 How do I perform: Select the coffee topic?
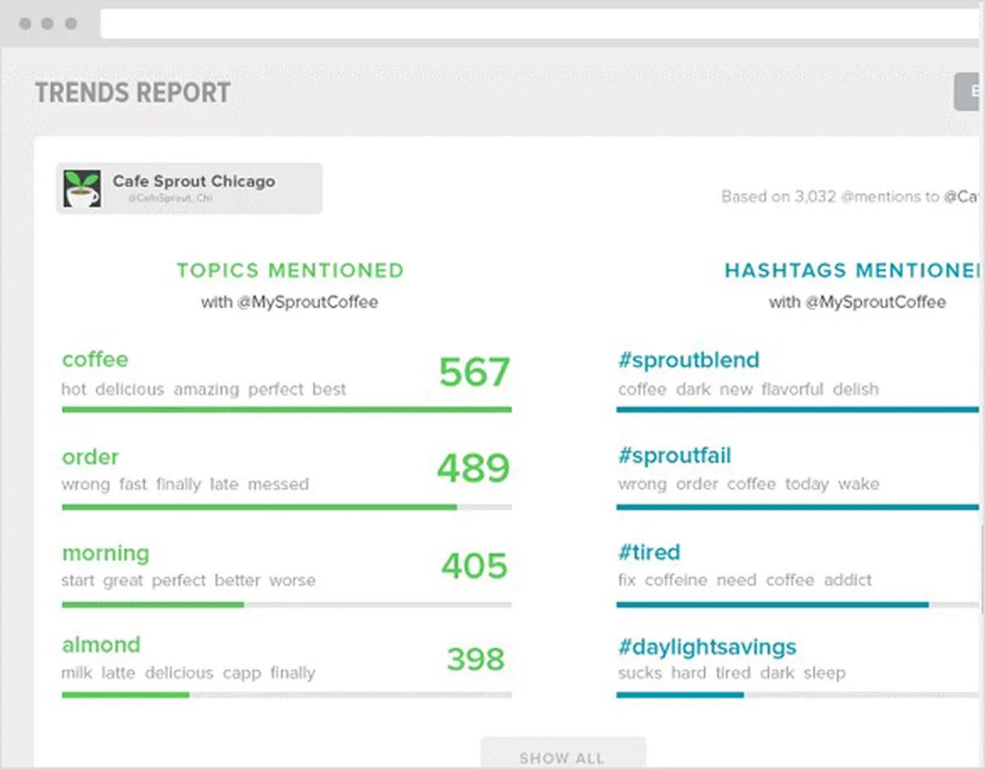point(95,359)
